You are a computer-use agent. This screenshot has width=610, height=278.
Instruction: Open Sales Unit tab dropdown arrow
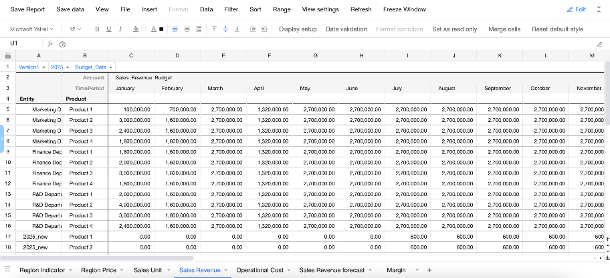(x=168, y=270)
